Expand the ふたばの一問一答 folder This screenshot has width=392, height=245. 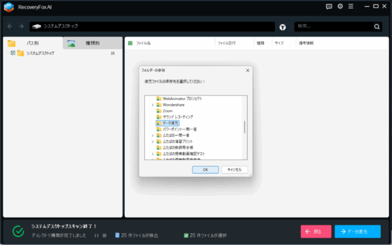(152, 135)
